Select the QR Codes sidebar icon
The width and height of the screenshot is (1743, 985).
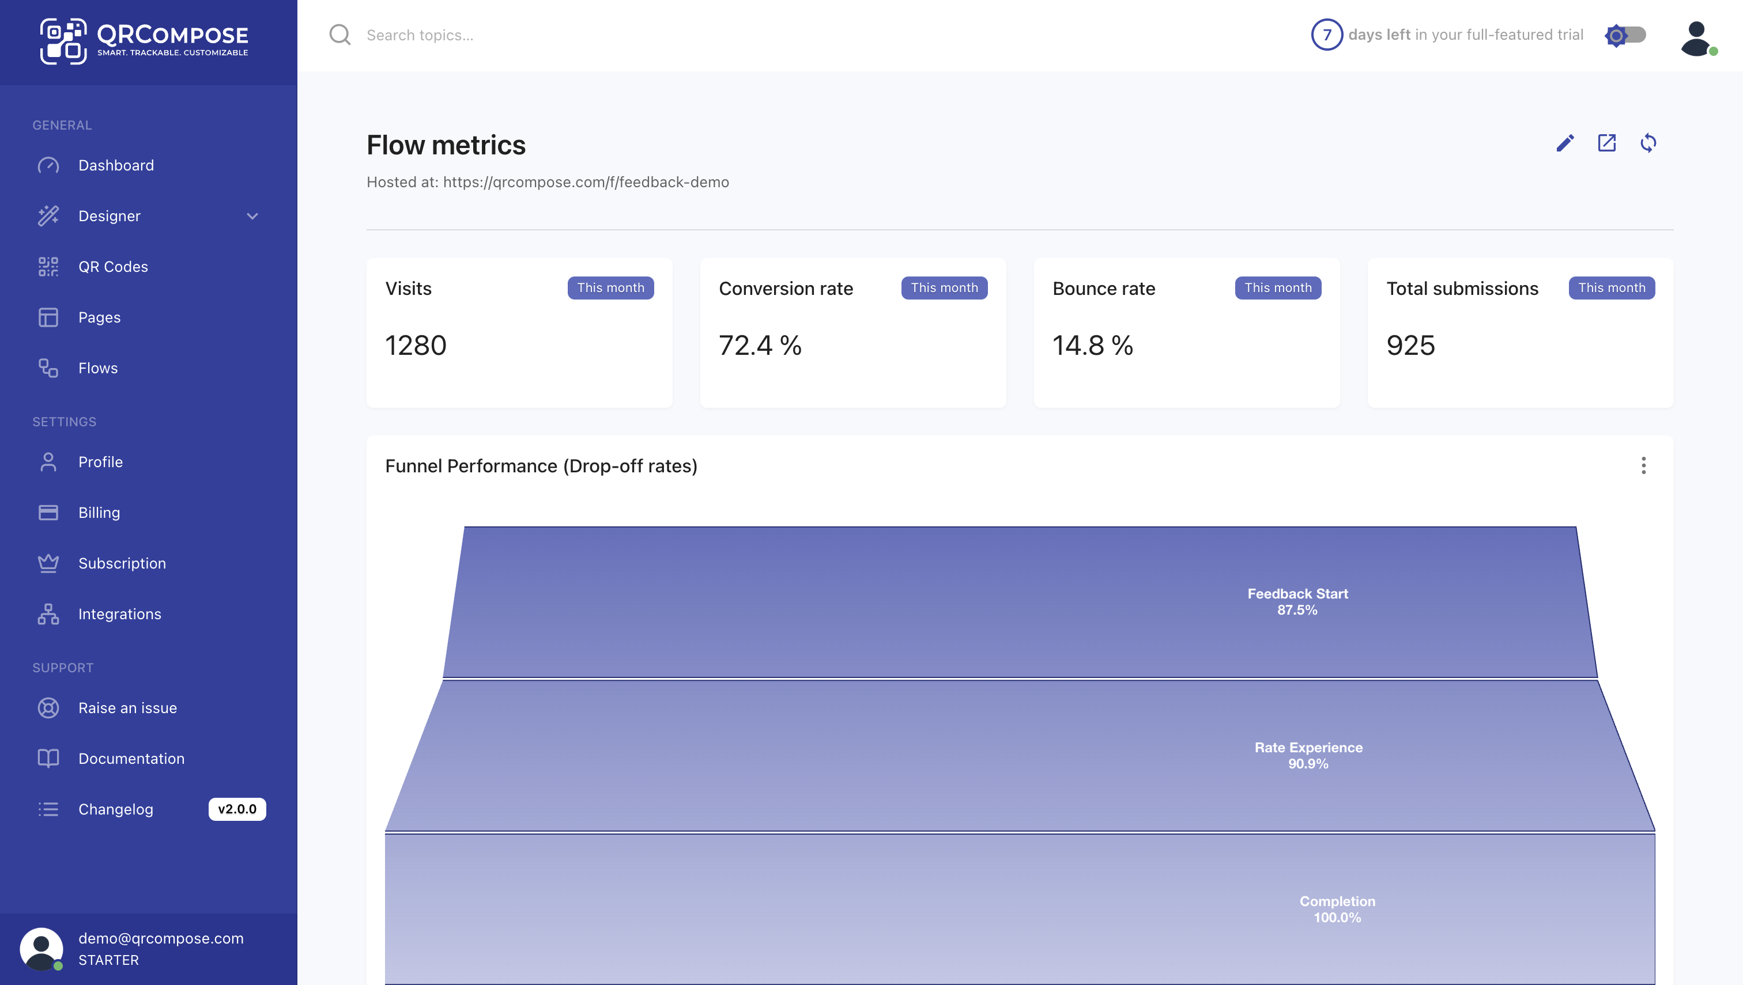click(48, 267)
